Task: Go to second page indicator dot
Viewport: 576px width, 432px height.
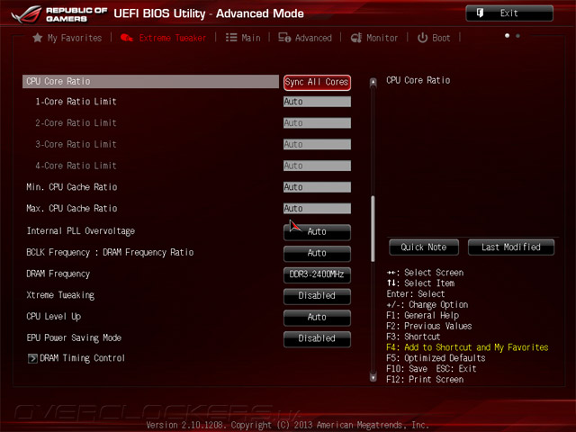Action: (518, 36)
